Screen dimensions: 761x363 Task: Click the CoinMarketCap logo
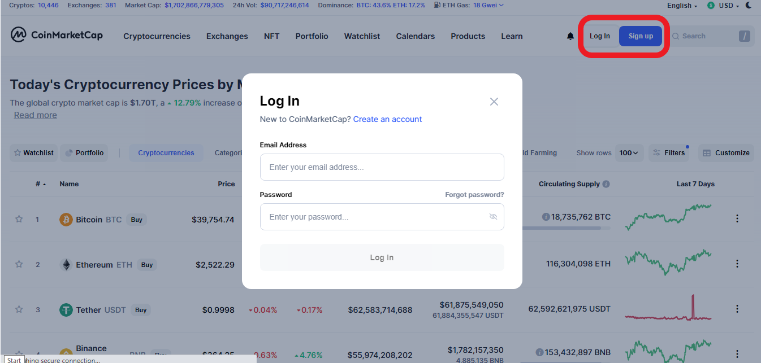[57, 35]
